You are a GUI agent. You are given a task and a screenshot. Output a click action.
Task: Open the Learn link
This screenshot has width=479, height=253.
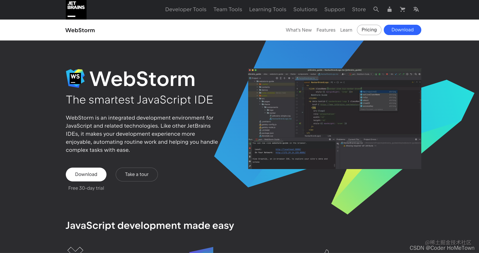click(346, 30)
